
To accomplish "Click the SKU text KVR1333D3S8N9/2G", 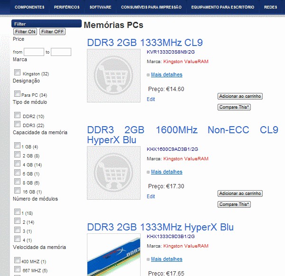I will (171, 52).
